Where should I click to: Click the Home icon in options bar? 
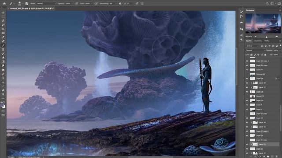coord(4,4)
